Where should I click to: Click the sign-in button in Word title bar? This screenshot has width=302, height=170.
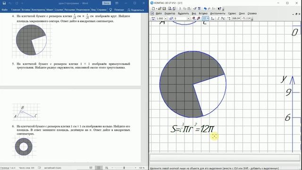(107, 3)
